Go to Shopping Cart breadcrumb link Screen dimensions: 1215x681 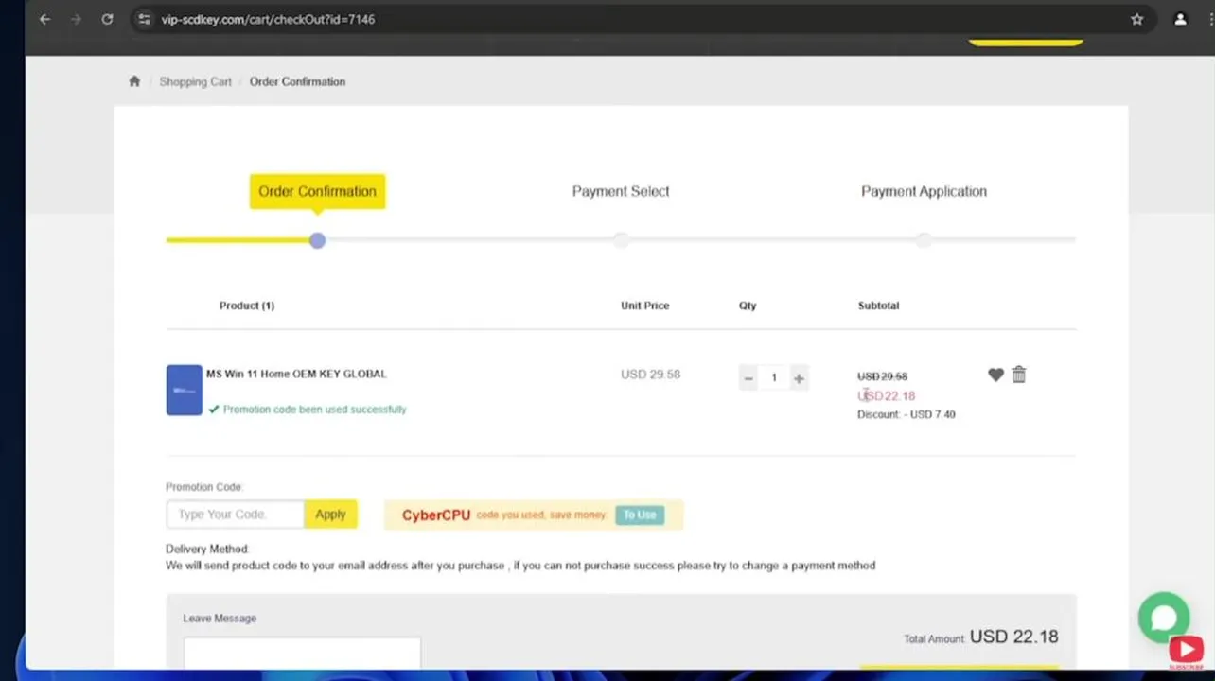(195, 81)
